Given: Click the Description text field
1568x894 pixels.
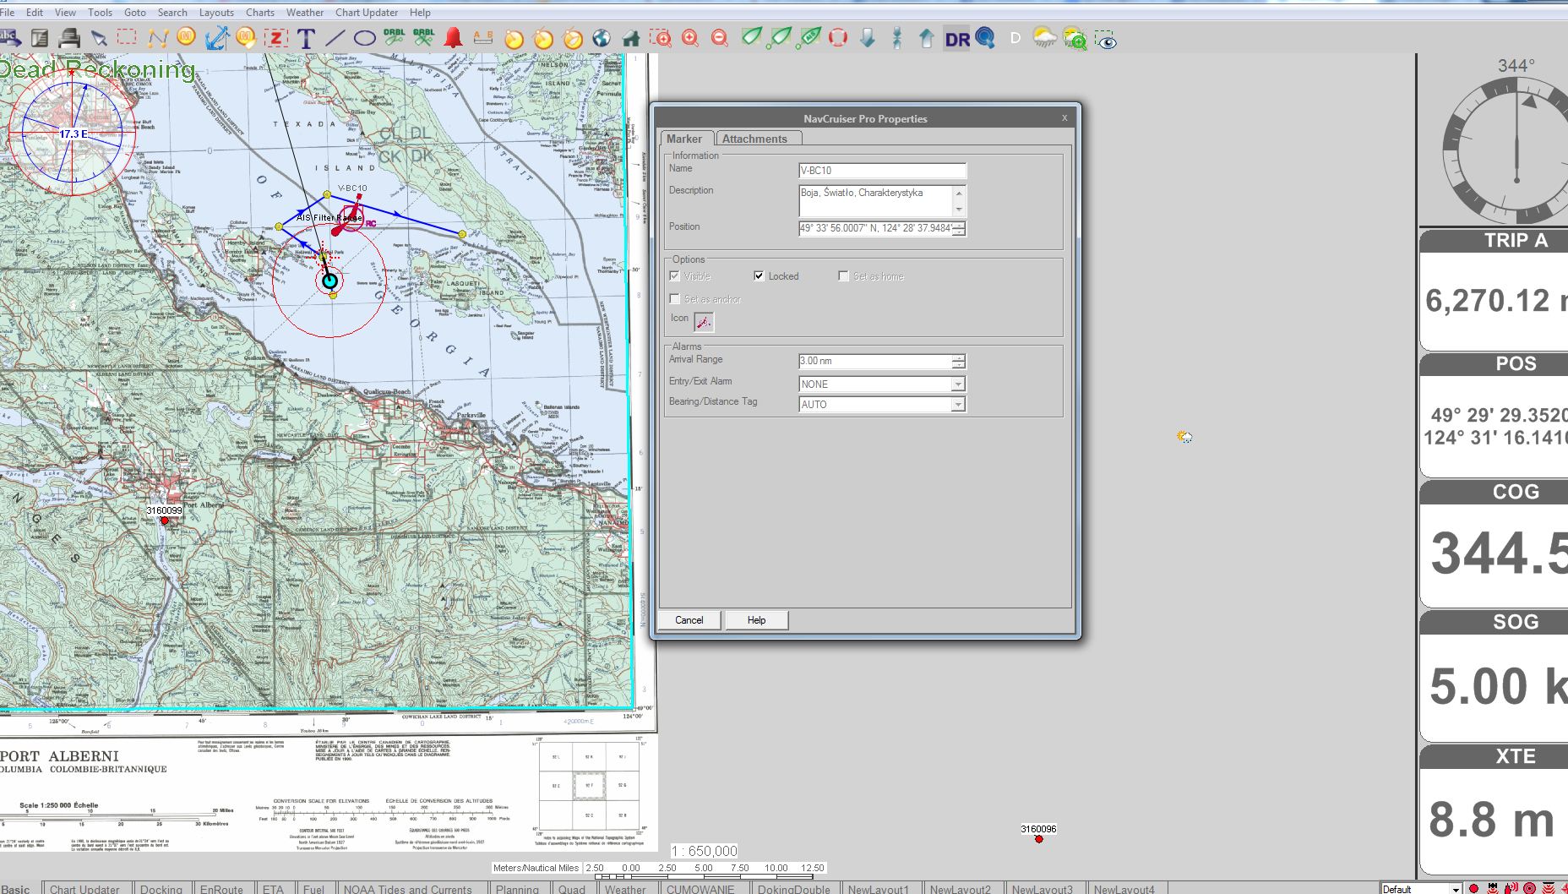Looking at the screenshot, I should click(x=875, y=201).
